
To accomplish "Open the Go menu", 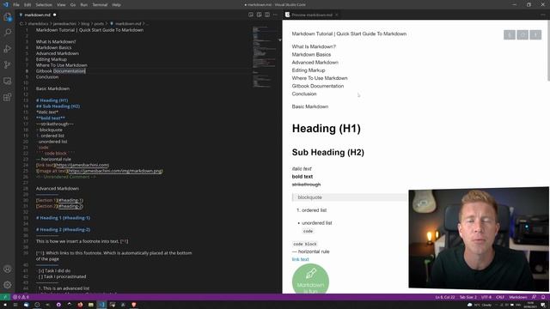I will click(x=73, y=5).
